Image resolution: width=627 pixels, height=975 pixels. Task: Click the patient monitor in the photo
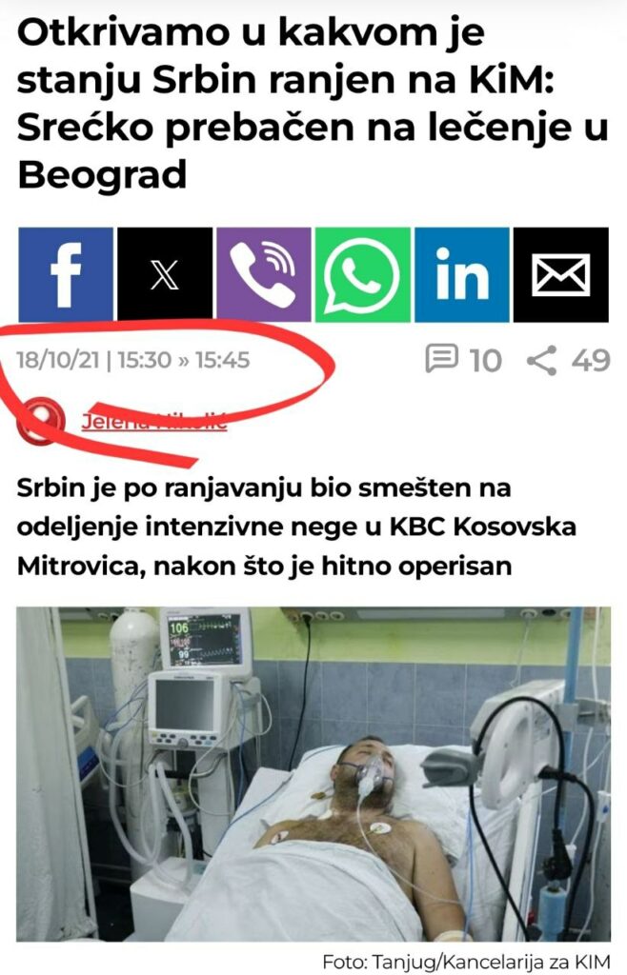(x=207, y=641)
